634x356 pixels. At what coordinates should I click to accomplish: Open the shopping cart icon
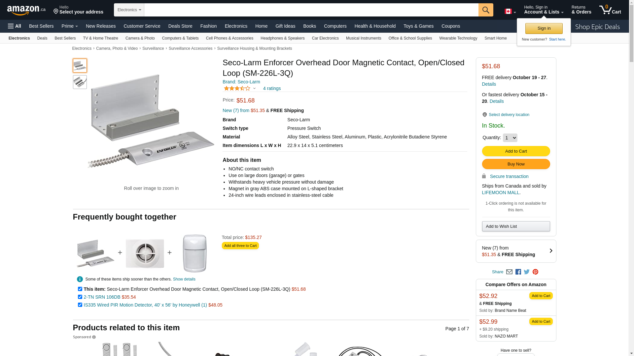point(610,10)
